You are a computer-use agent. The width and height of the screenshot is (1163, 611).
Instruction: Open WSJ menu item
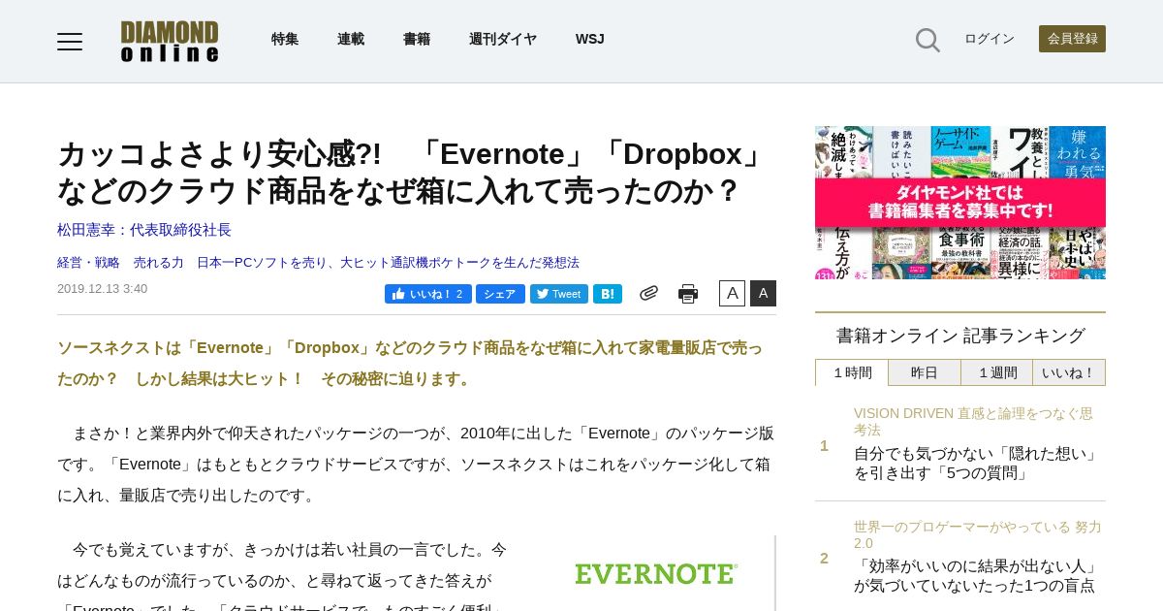tap(589, 39)
